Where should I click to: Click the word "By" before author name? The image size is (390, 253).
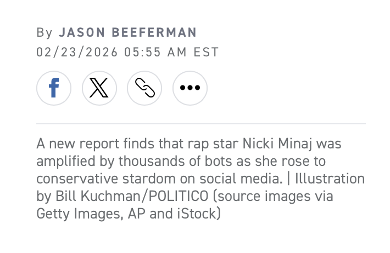tap(44, 33)
